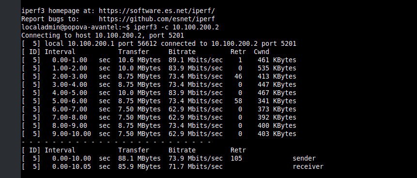Click the 413 KBytes Cwnd value
417x178 pixels.
tap(277, 77)
